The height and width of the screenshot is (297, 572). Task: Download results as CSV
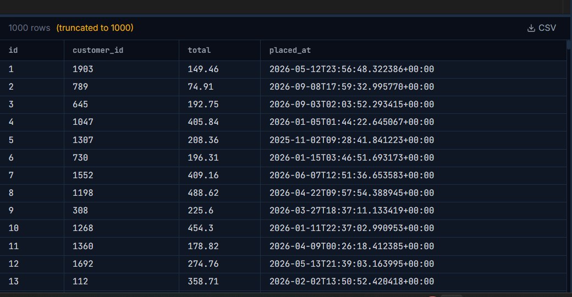click(542, 28)
